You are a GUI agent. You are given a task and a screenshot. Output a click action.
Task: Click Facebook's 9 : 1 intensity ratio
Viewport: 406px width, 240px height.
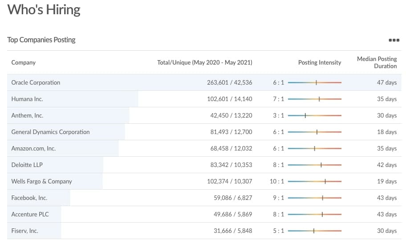tap(278, 198)
